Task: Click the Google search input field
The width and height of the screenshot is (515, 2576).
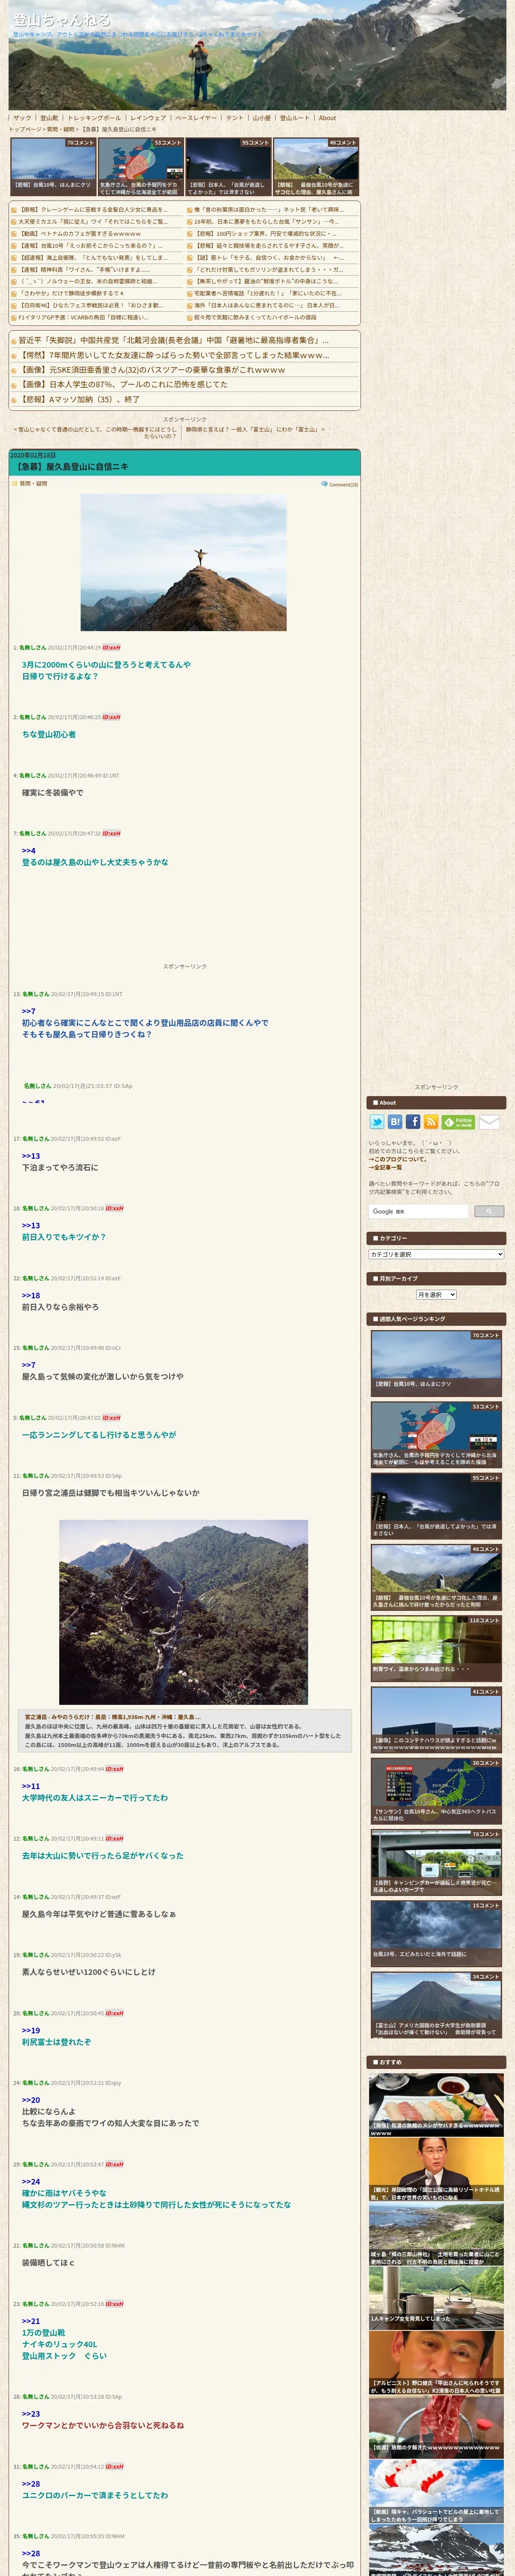Action: tap(418, 1211)
